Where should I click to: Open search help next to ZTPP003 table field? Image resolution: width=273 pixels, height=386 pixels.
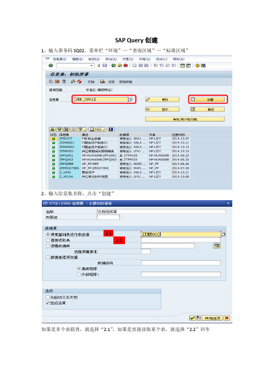(223, 234)
